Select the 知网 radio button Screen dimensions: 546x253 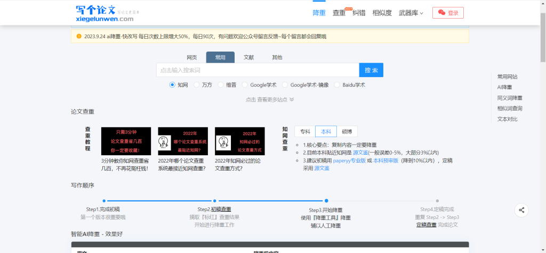pos(172,85)
